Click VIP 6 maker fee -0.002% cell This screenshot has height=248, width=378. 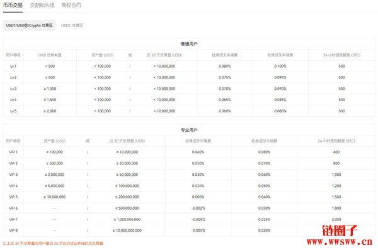[198, 208]
